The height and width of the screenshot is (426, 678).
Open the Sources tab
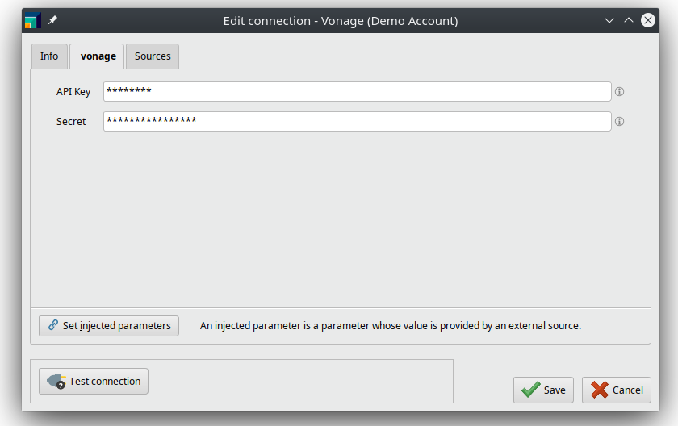coord(153,56)
